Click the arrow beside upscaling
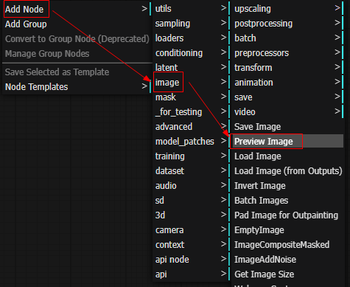The image size is (350, 287). [337, 8]
